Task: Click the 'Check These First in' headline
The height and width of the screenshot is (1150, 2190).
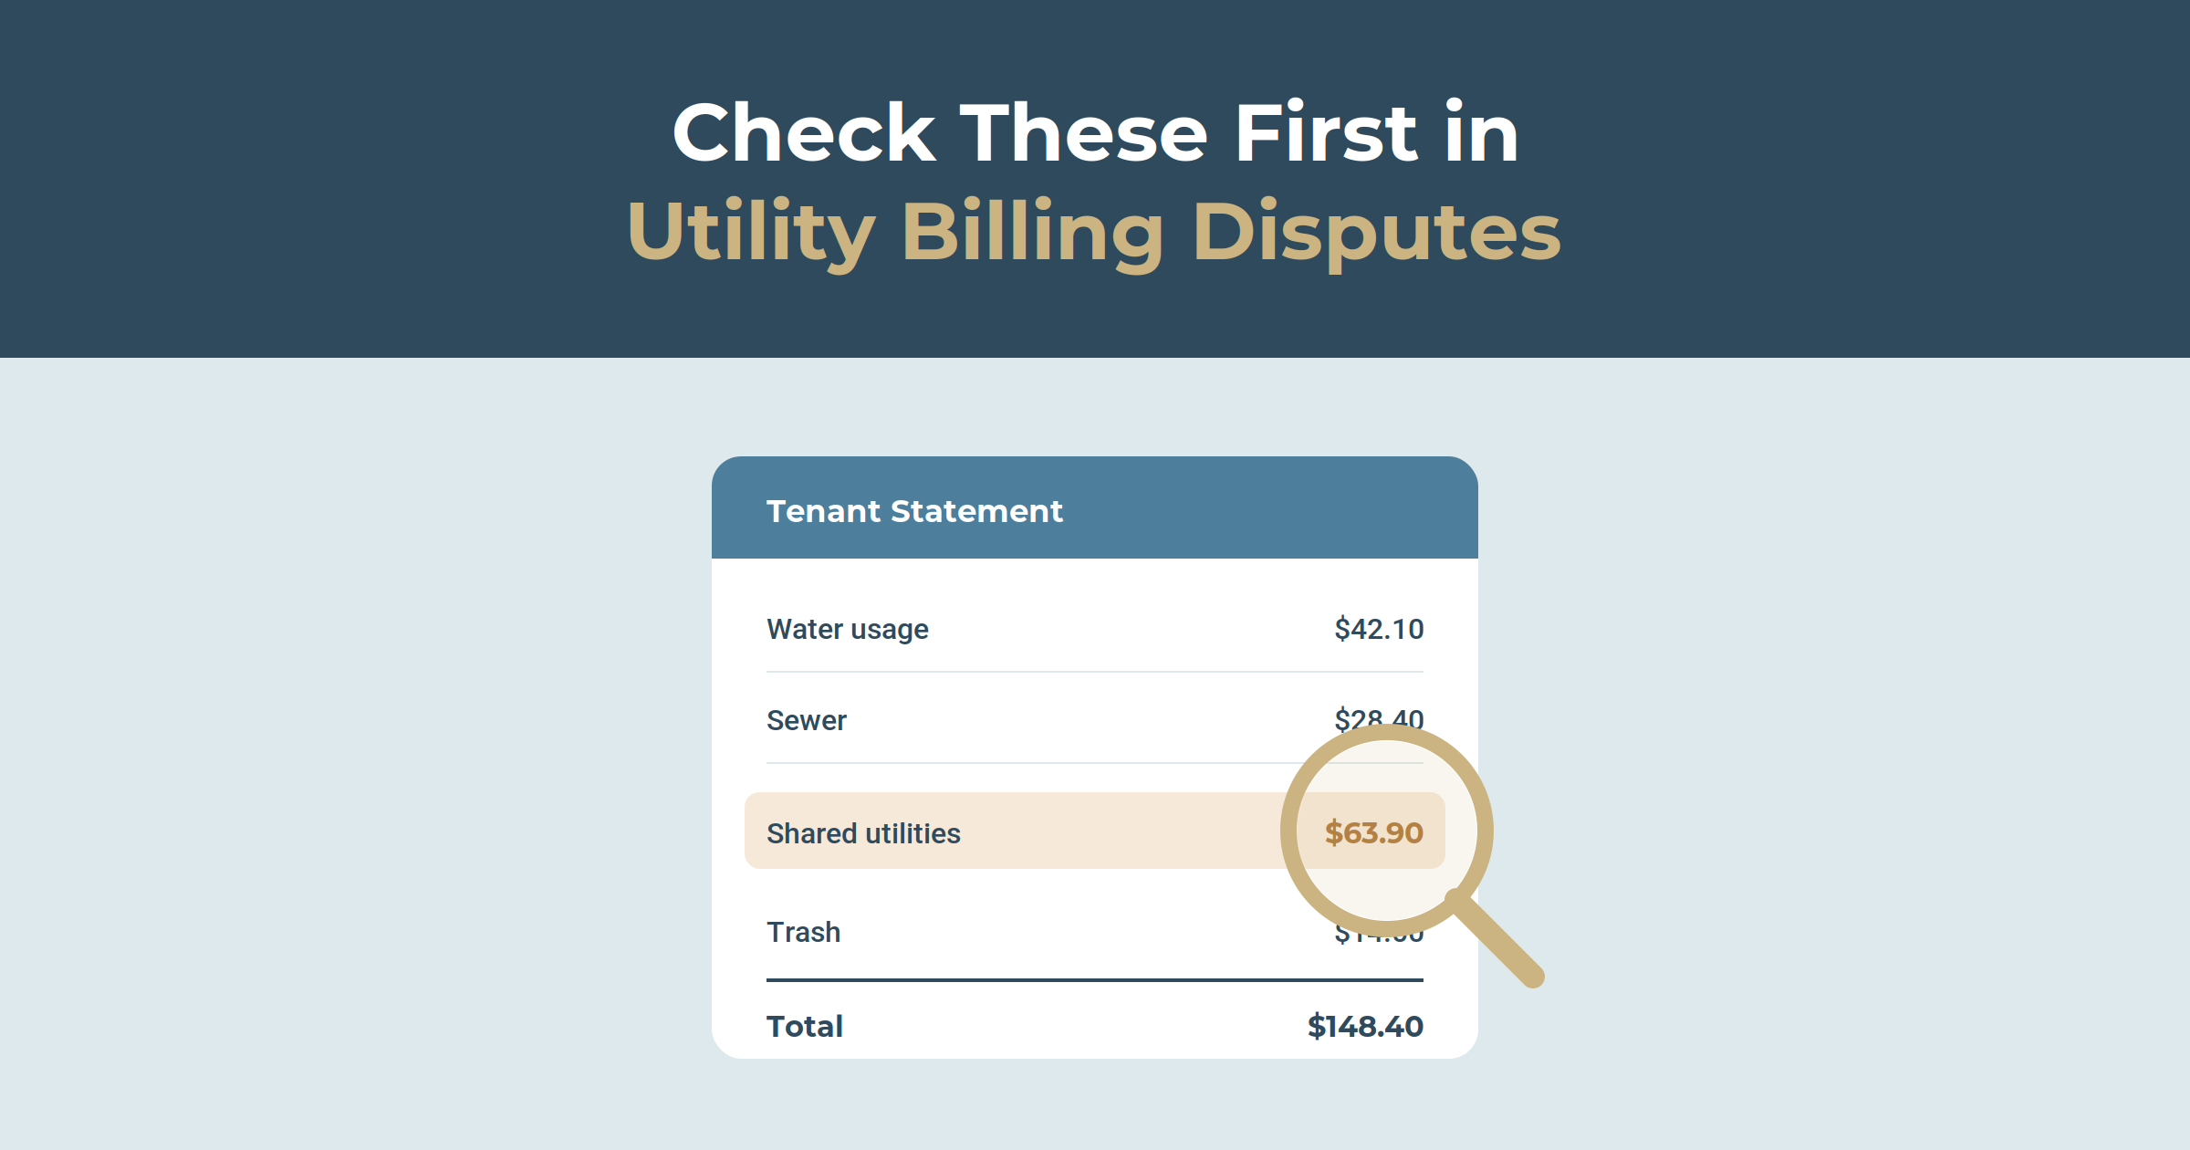Action: 1095,133
